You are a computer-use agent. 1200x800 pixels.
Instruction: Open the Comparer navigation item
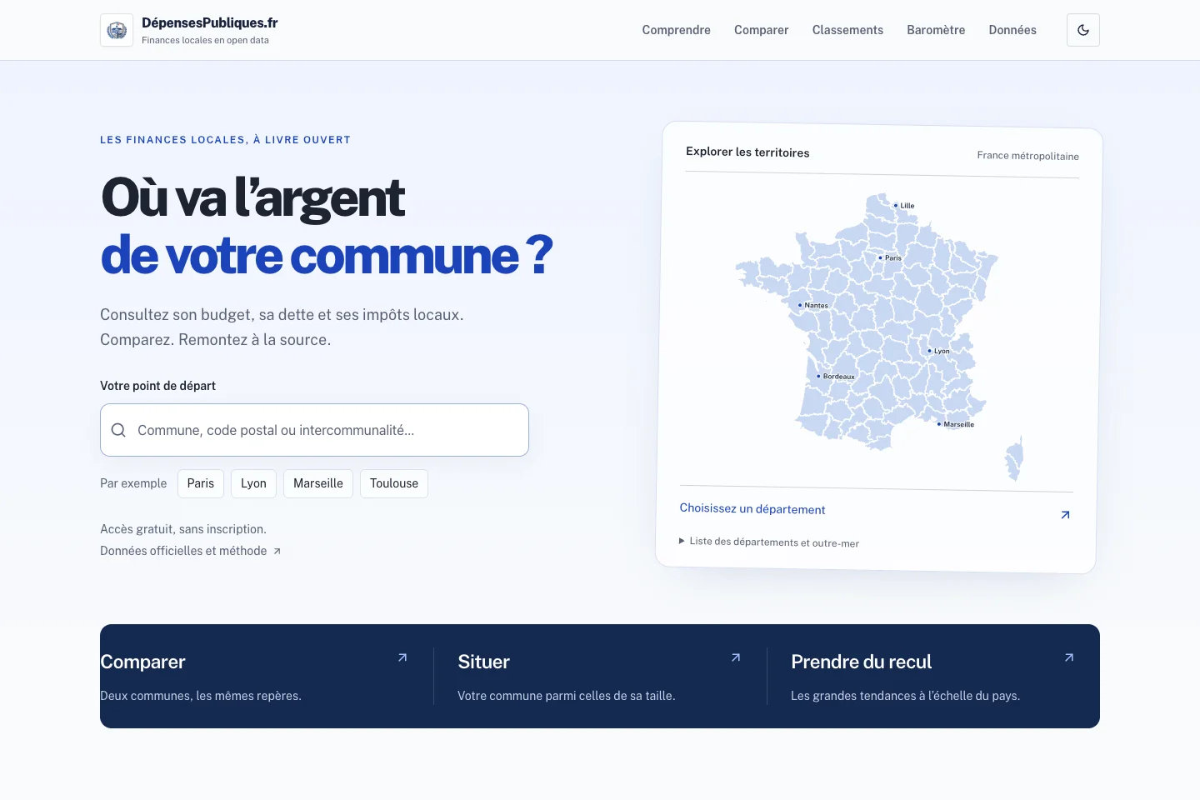pos(761,30)
